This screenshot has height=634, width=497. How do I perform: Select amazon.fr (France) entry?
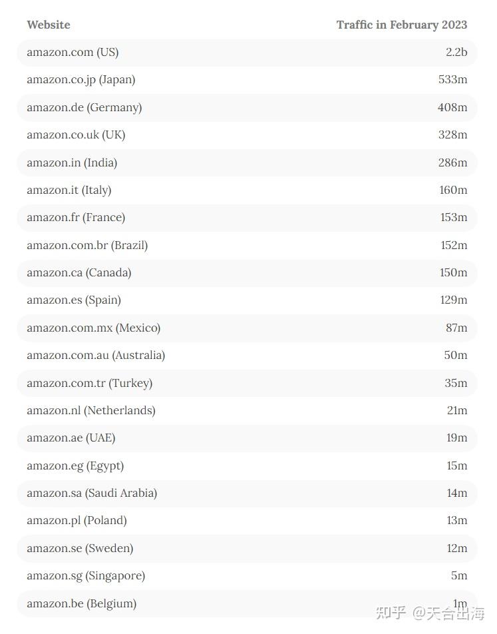[x=76, y=217]
